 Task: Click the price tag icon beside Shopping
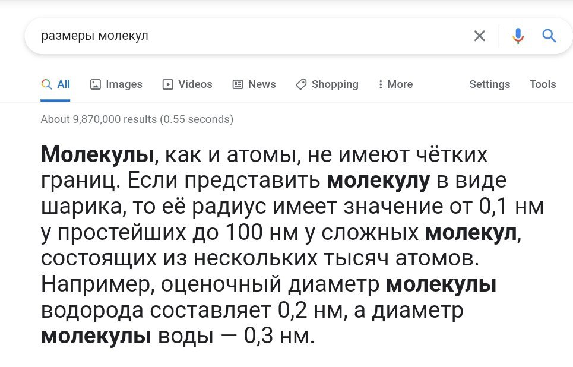(301, 84)
